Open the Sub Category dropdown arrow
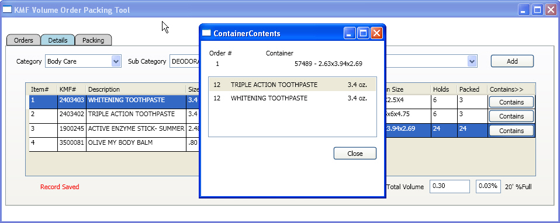The image size is (560, 223). 472,61
